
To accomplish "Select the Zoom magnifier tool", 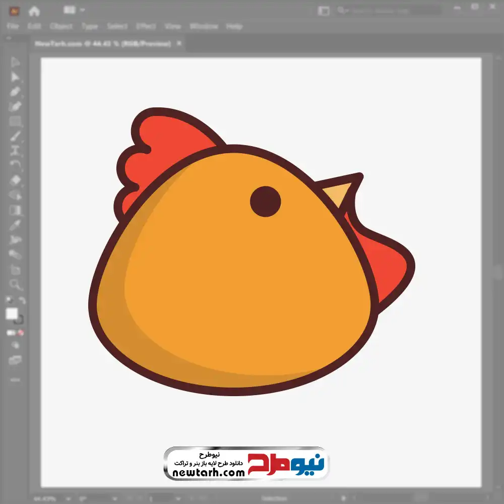I will (16, 285).
